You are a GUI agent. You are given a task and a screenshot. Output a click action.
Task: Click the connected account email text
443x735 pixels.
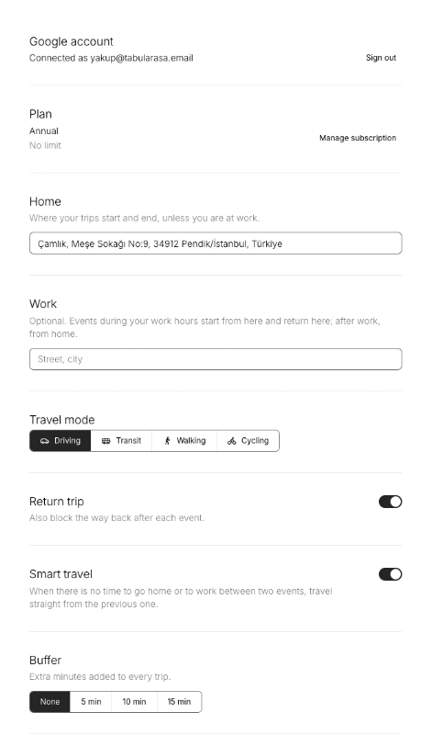coord(142,58)
